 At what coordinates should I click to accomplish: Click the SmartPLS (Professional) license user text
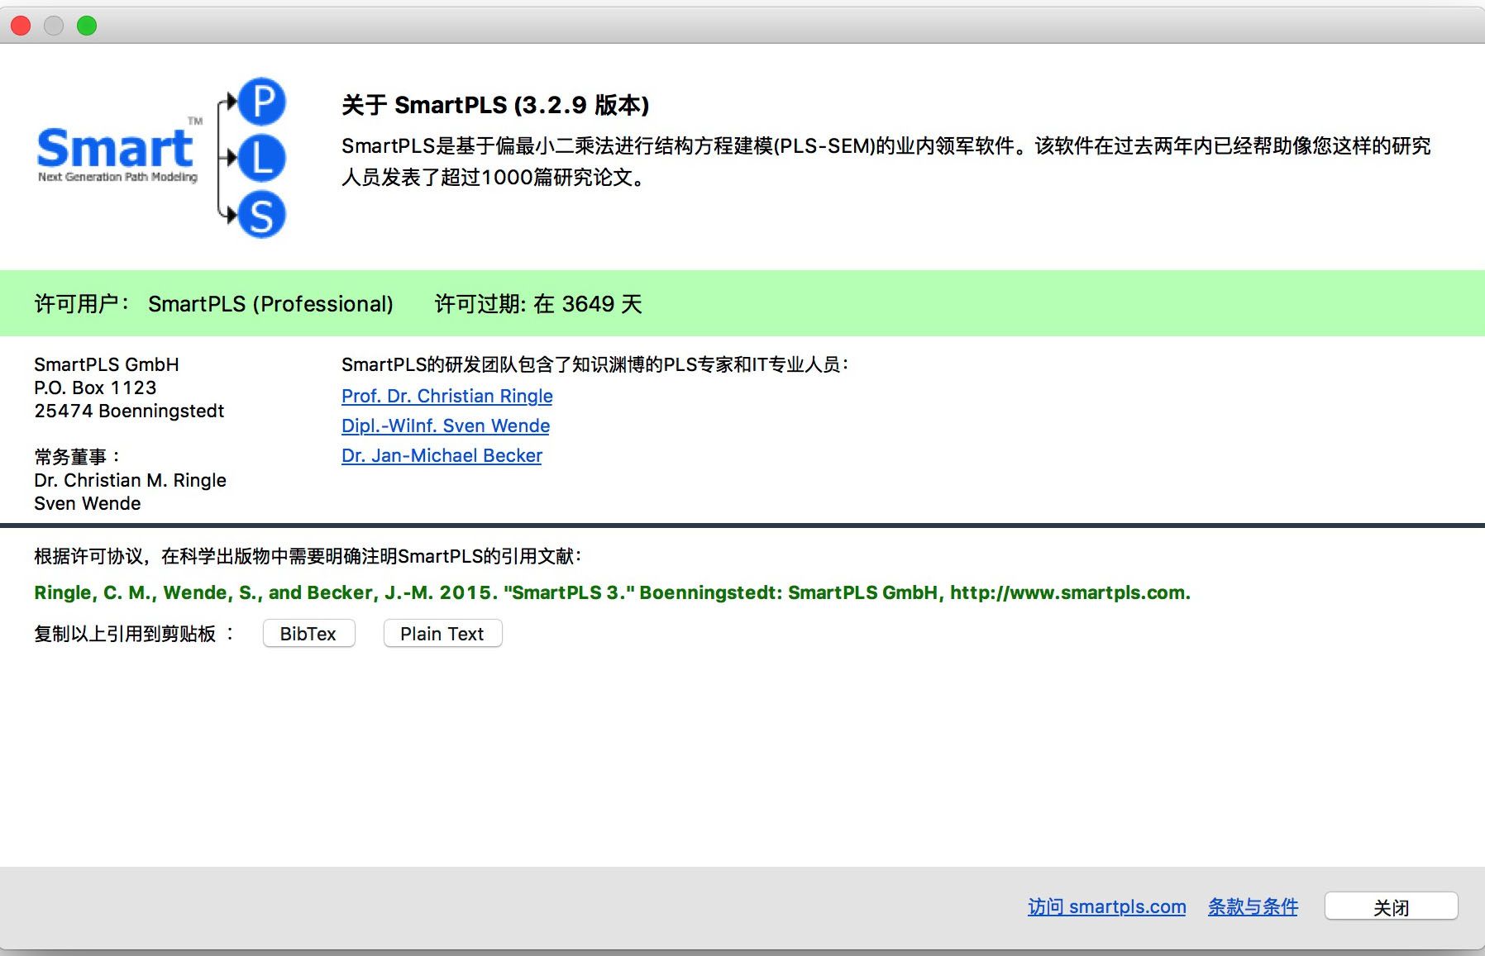(x=270, y=304)
